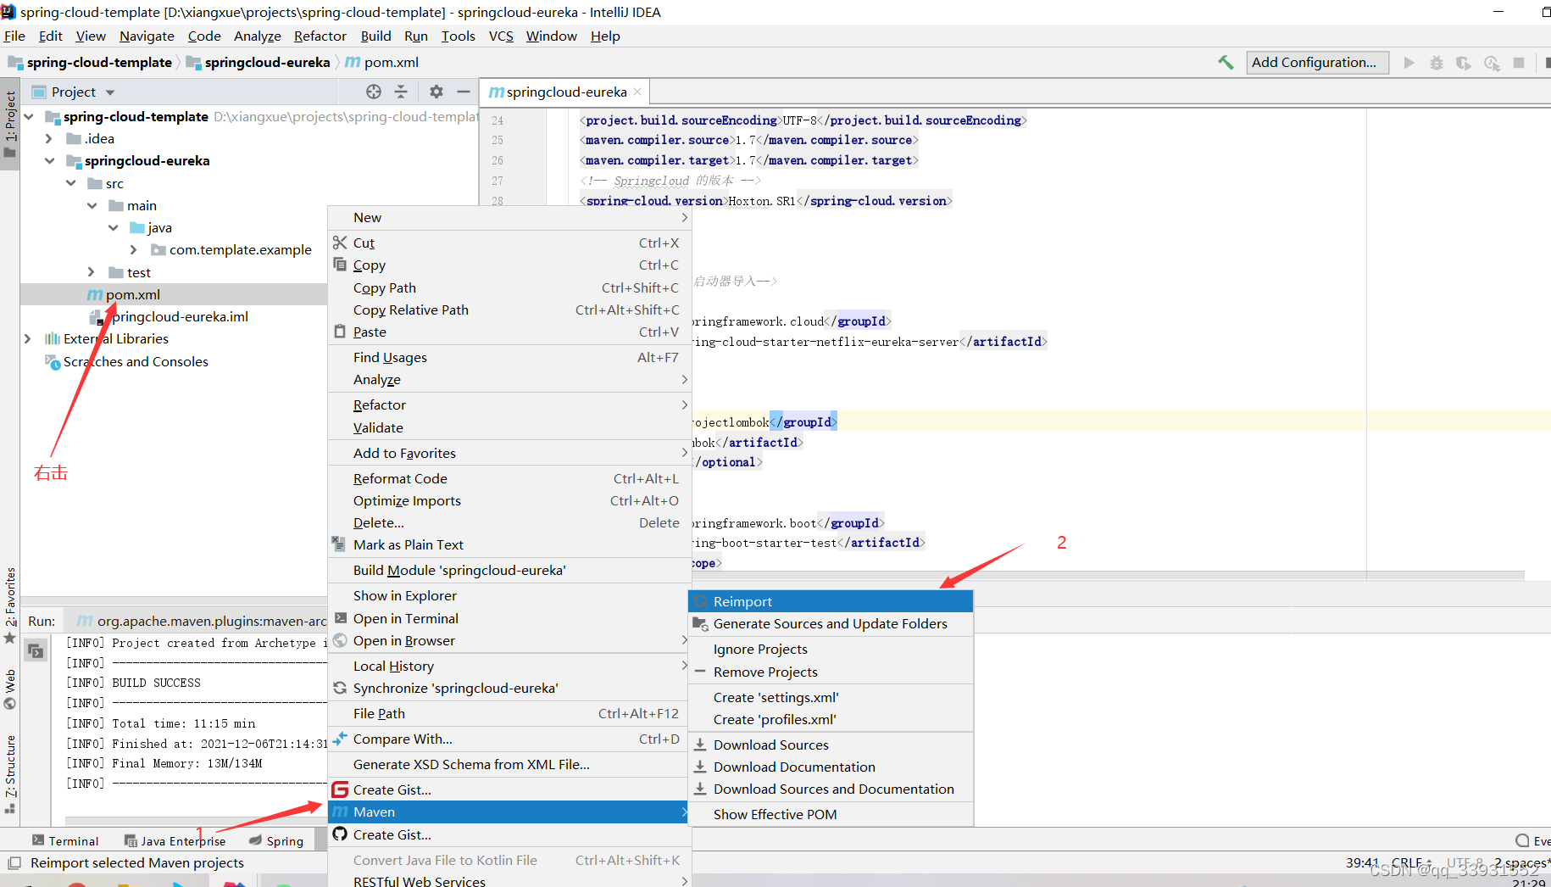Viewport: 1551px width, 887px height.
Task: Collapse the spring-cloud-template root node
Action: (30, 116)
